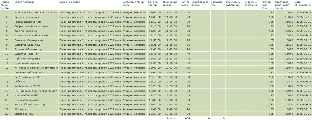This screenshot has height=120, width=312.
Task: Click lot size 135 in Русские Мельницы row
Action: point(268,17)
